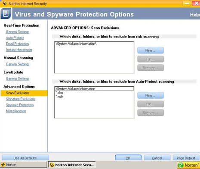The image size is (200, 169).
Task: Open the Norton taskbar button
Action: click(24, 165)
